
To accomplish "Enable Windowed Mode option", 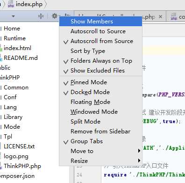I will coord(100,112).
